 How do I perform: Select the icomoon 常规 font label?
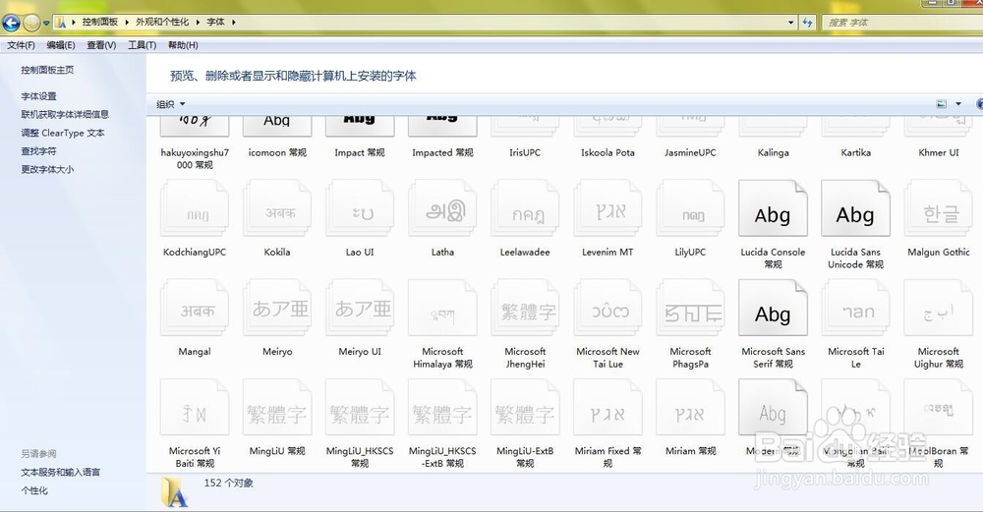[x=277, y=152]
